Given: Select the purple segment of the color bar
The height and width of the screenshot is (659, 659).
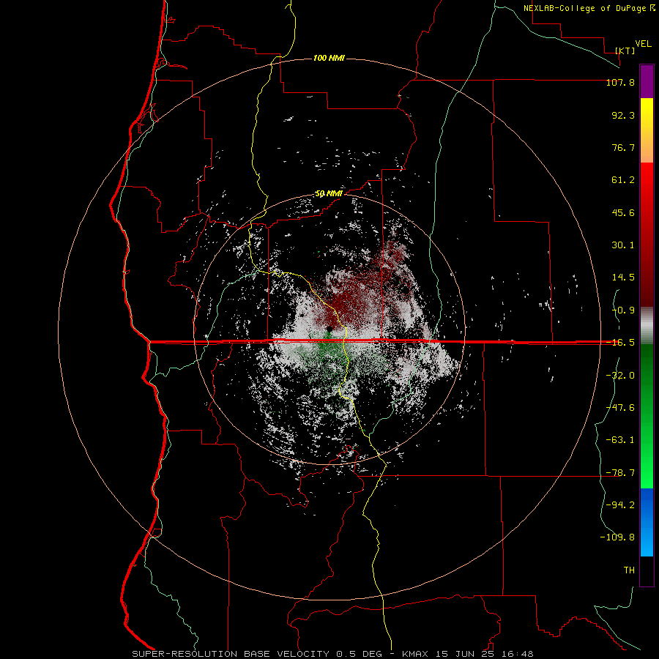Looking at the screenshot, I should point(647,81).
